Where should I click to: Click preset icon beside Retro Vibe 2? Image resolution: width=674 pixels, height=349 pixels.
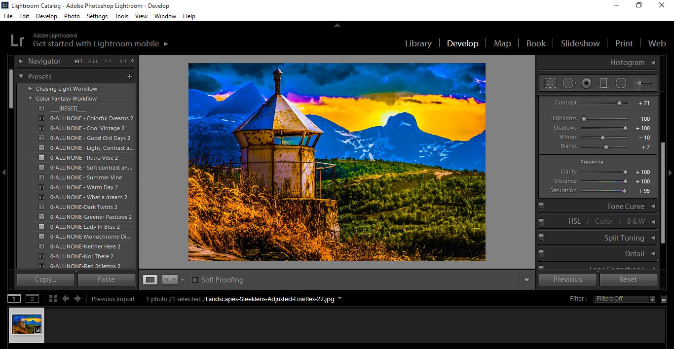point(42,158)
